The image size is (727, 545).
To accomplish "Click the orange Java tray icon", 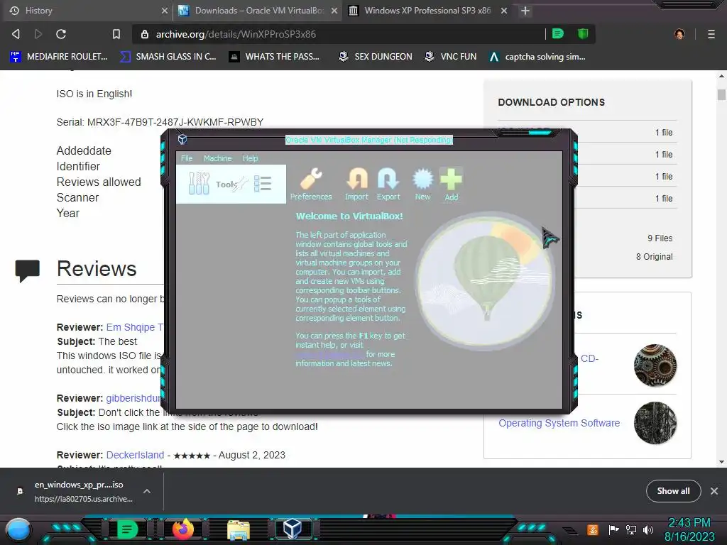I will click(592, 529).
